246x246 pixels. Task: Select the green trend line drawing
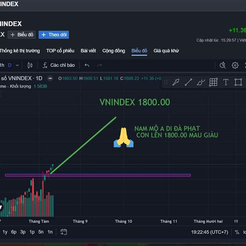83,146
